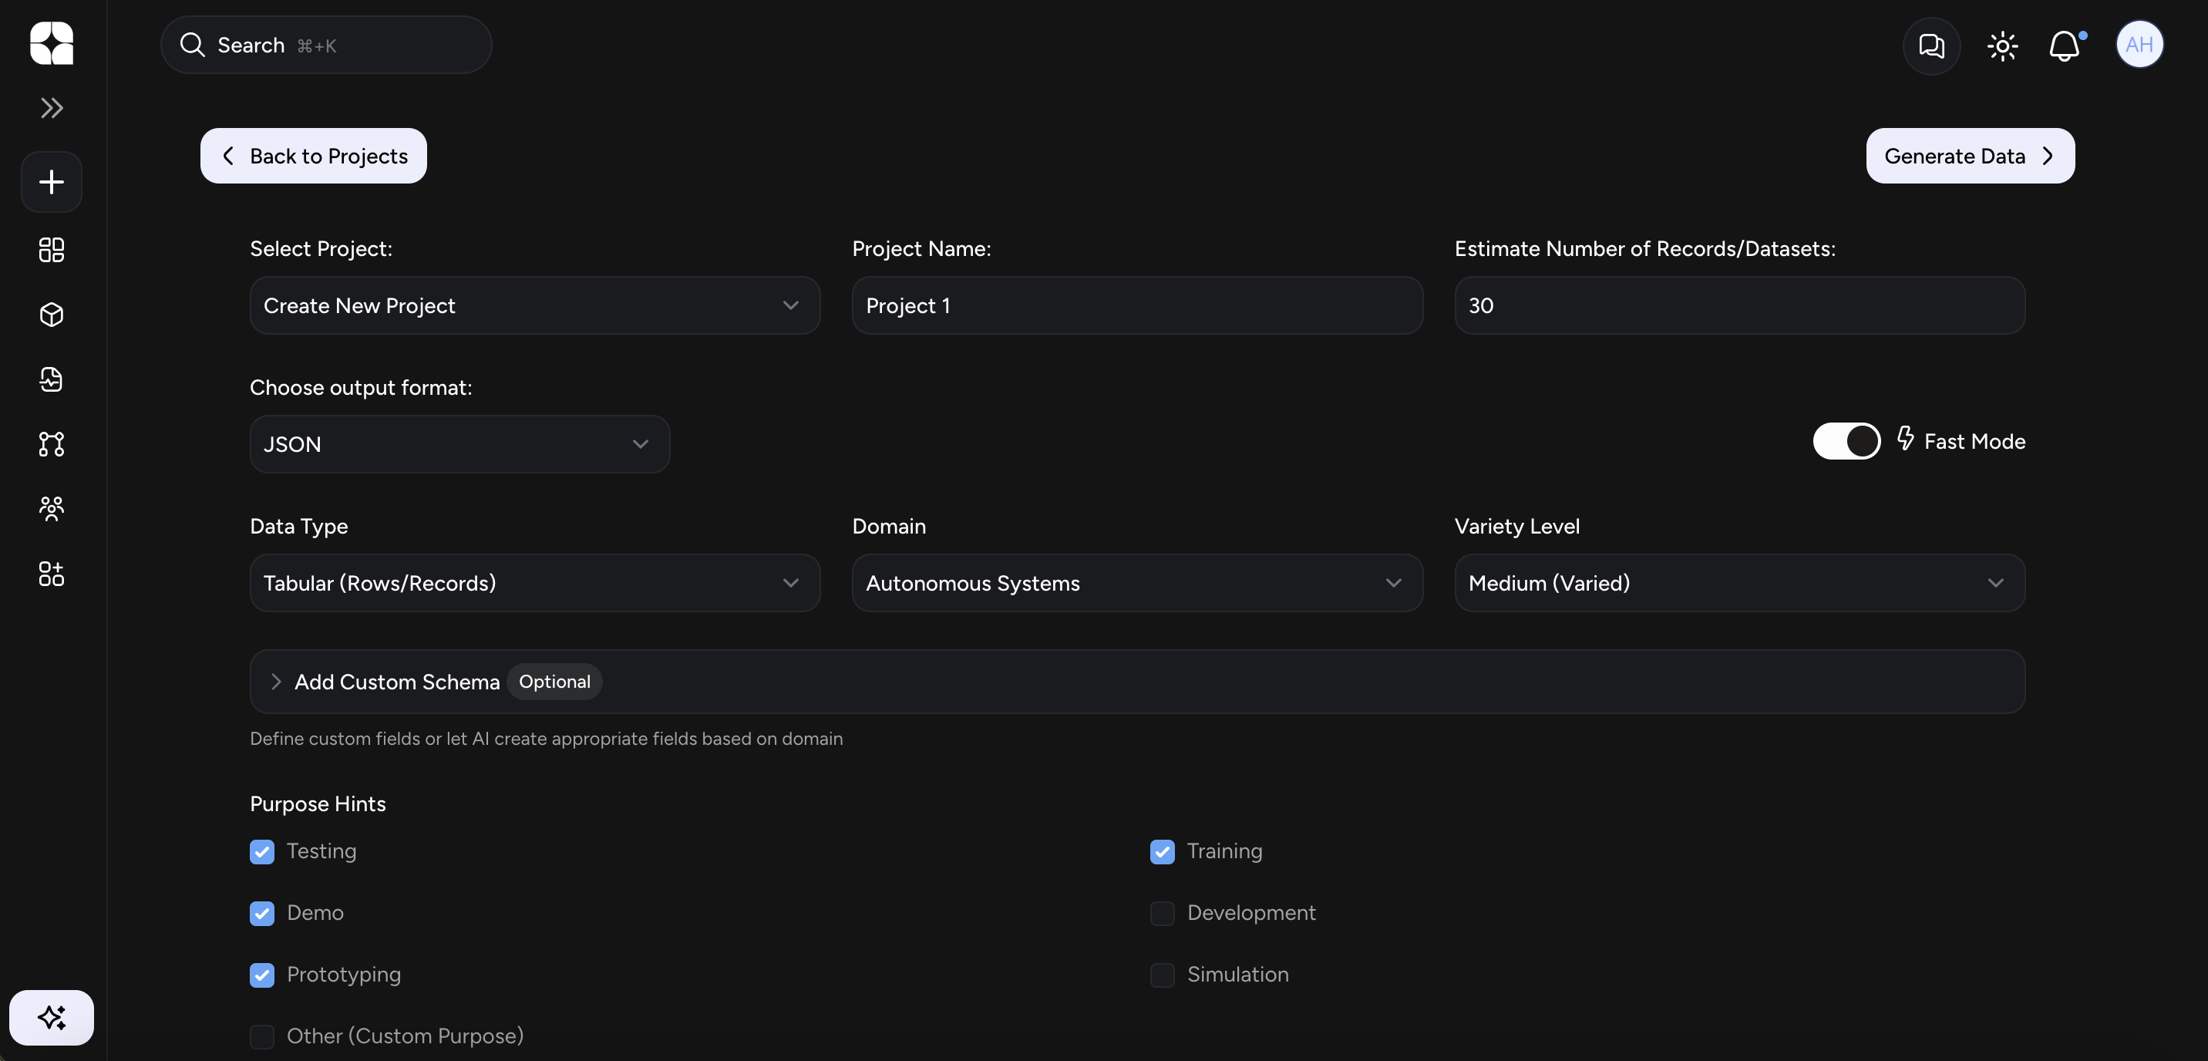Click the Generate Data button
The image size is (2208, 1061).
[x=1970, y=155]
